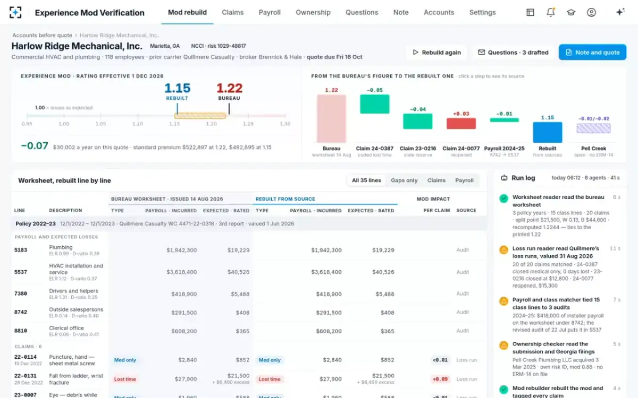This screenshot has width=638, height=398.
Task: Select the Claim 23-0216 waterfall step
Action: [417, 121]
